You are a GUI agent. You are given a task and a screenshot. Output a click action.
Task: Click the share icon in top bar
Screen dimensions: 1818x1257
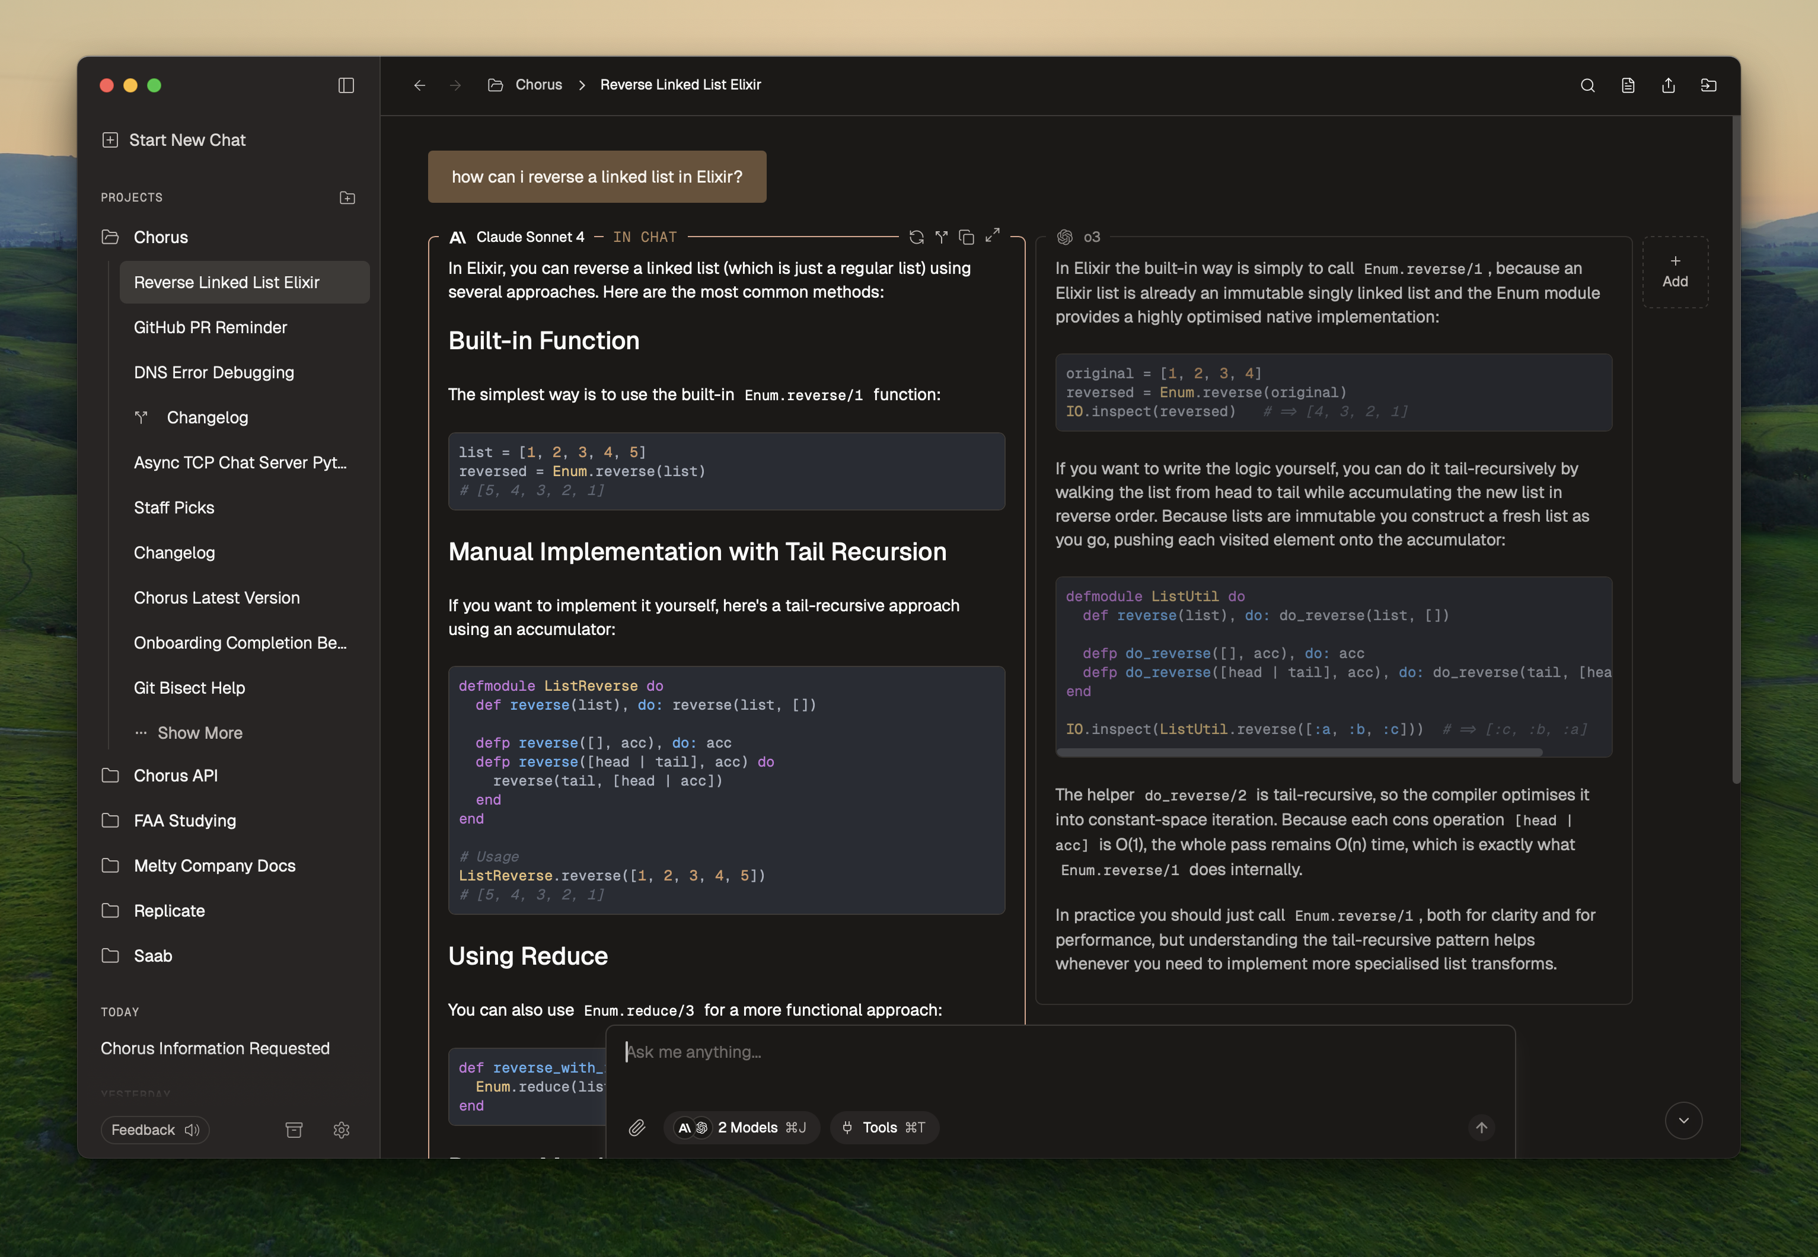click(x=1667, y=85)
